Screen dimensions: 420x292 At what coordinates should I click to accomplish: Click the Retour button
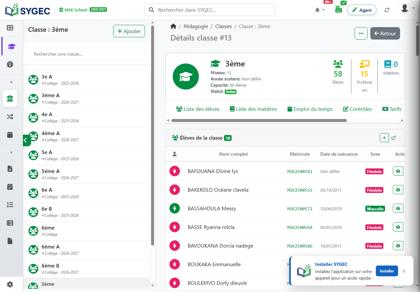[385, 33]
